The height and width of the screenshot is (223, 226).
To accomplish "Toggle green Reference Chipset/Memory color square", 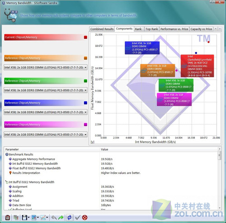I will coord(85,81).
